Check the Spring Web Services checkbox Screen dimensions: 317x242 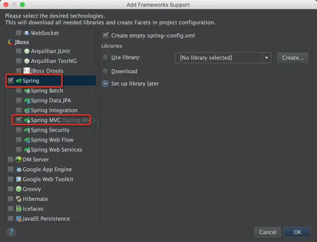click(19, 150)
